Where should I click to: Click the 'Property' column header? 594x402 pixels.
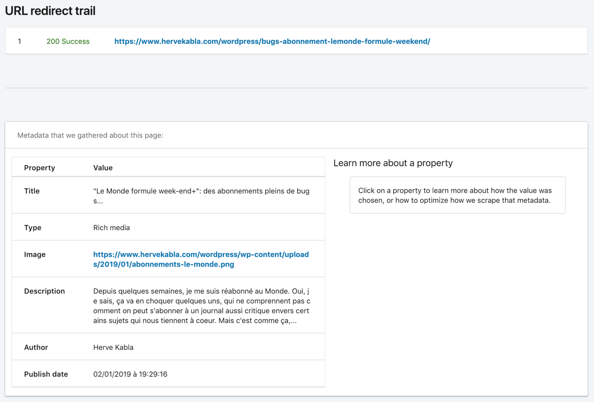(x=39, y=168)
